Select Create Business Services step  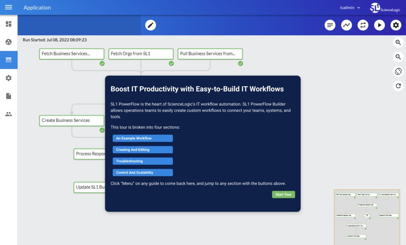72,120
